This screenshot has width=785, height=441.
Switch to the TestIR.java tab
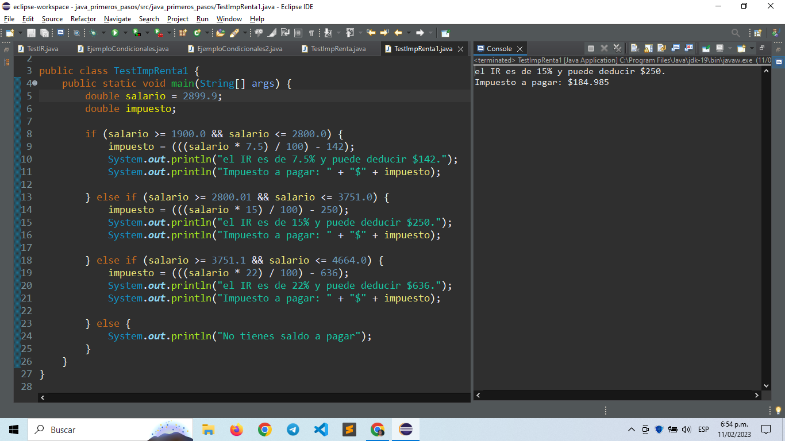click(x=38, y=49)
